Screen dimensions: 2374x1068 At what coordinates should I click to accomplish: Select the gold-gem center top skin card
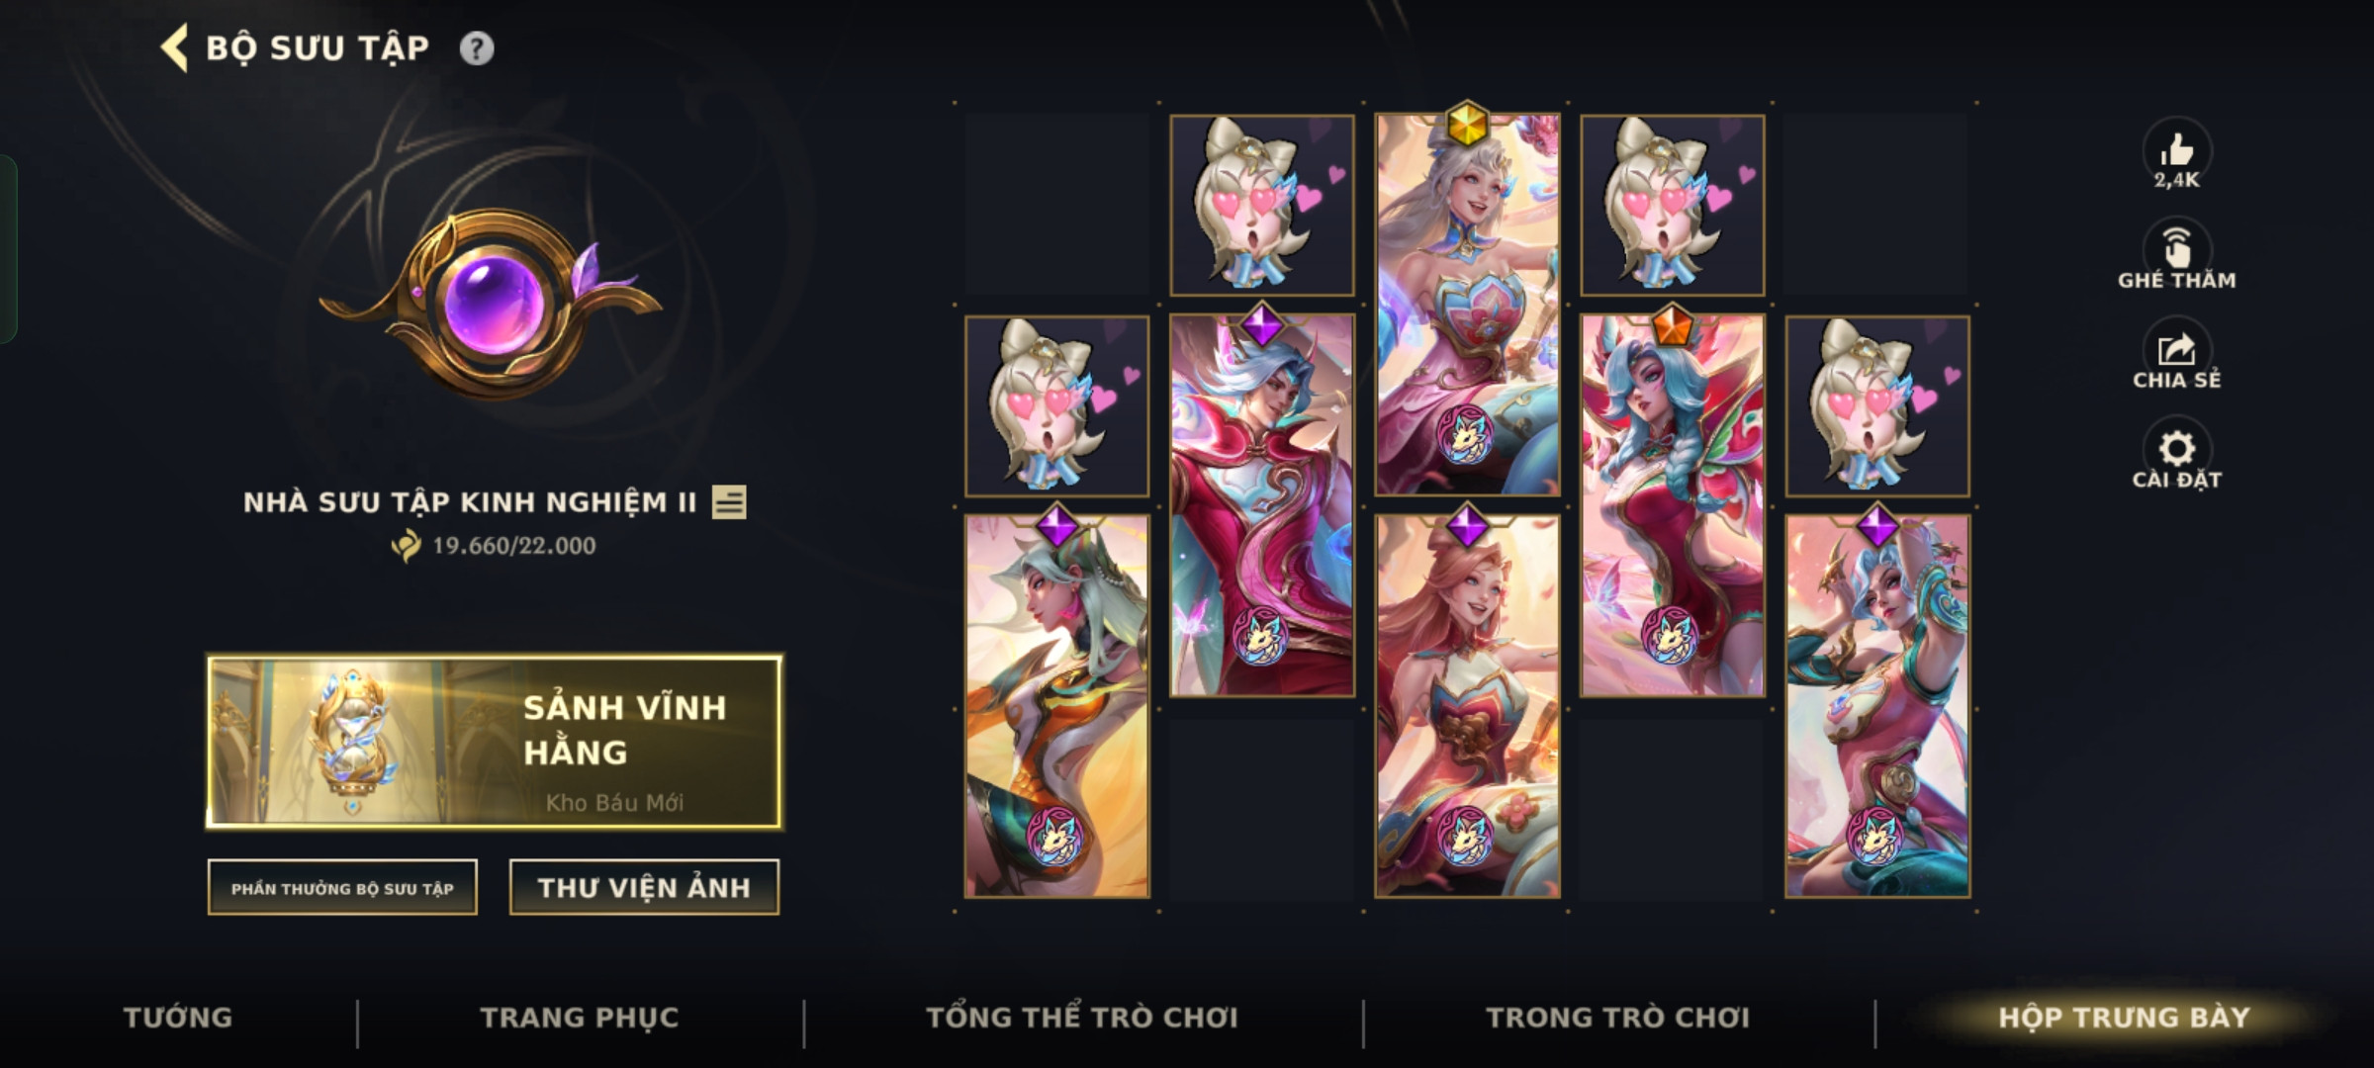point(1467,305)
